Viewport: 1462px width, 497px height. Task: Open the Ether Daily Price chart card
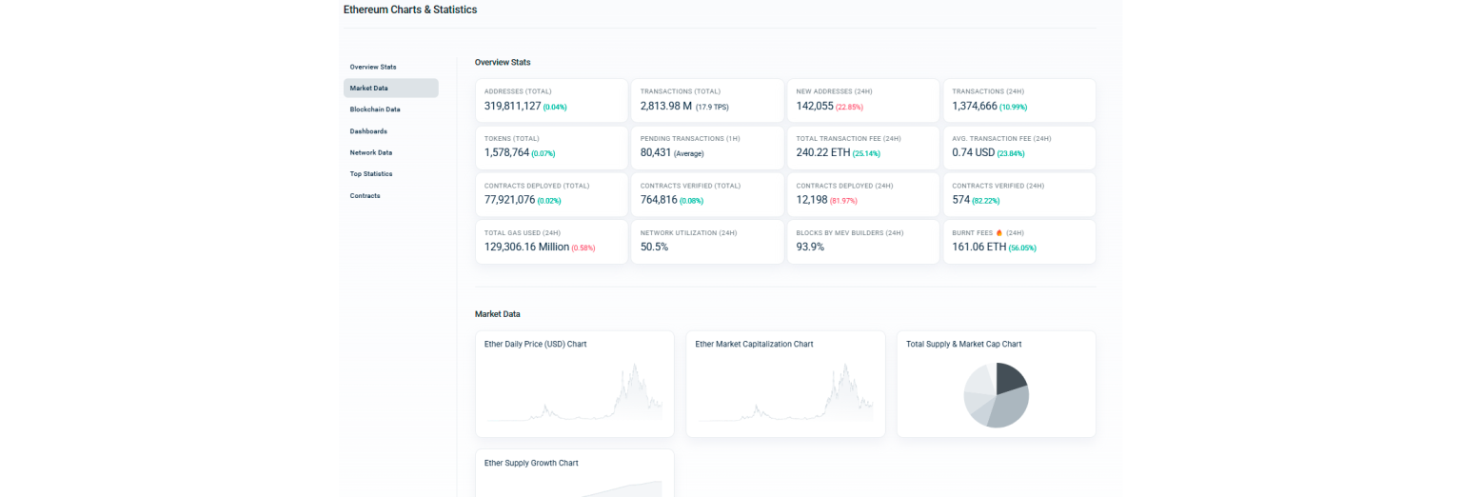575,385
